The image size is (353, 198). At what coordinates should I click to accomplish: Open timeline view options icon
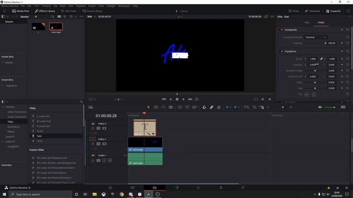point(90,107)
